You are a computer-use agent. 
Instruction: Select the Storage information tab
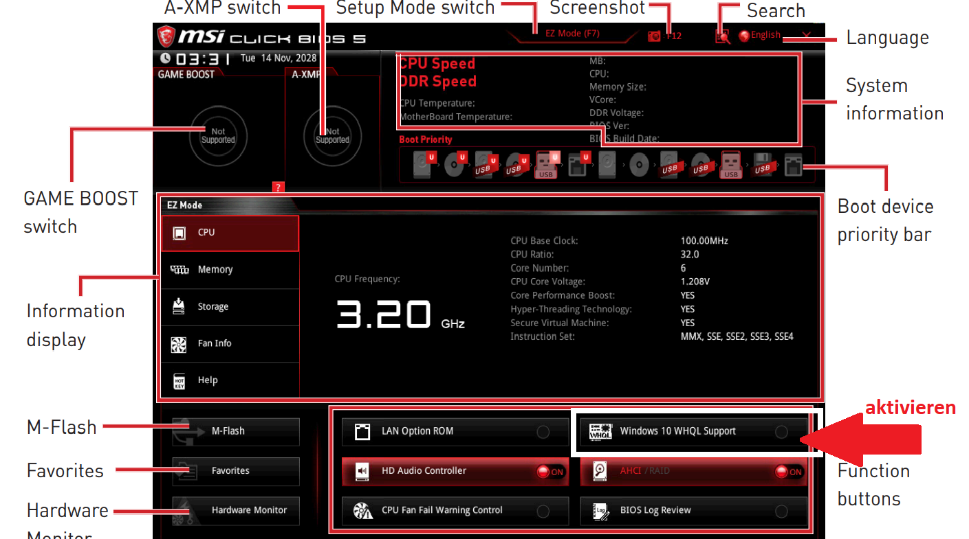coord(230,307)
